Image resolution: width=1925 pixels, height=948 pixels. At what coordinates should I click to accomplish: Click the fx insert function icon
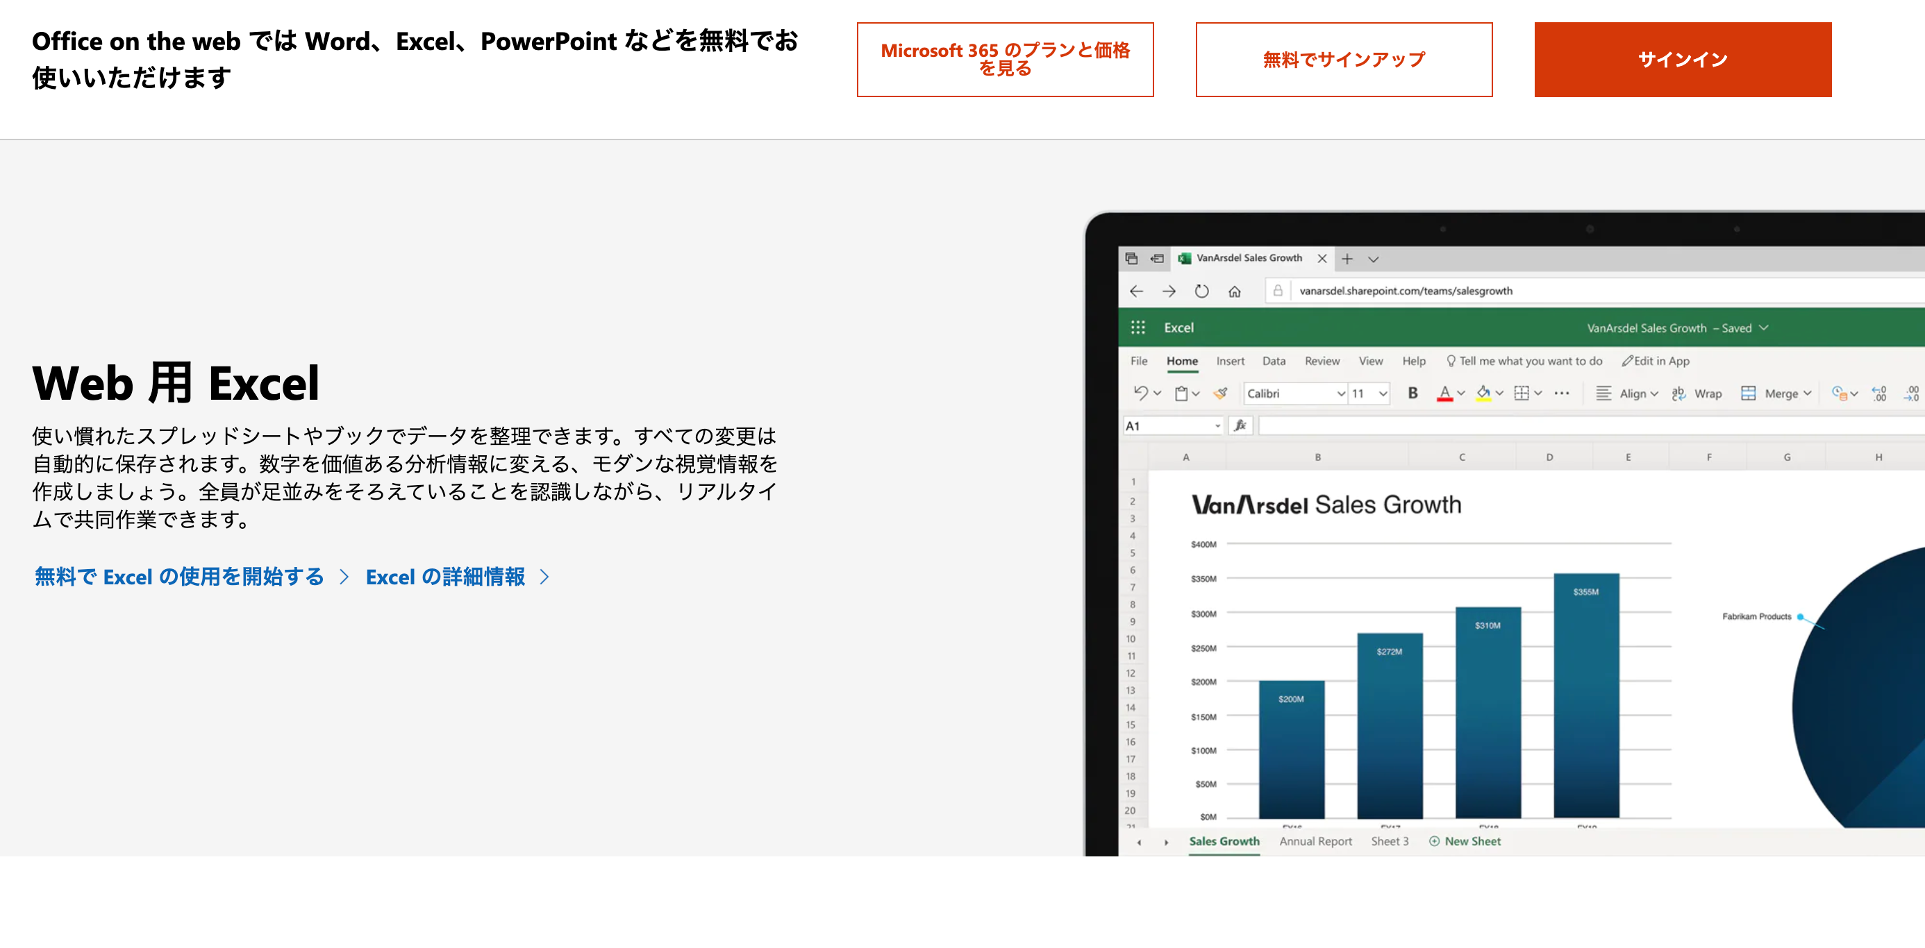pyautogui.click(x=1240, y=426)
